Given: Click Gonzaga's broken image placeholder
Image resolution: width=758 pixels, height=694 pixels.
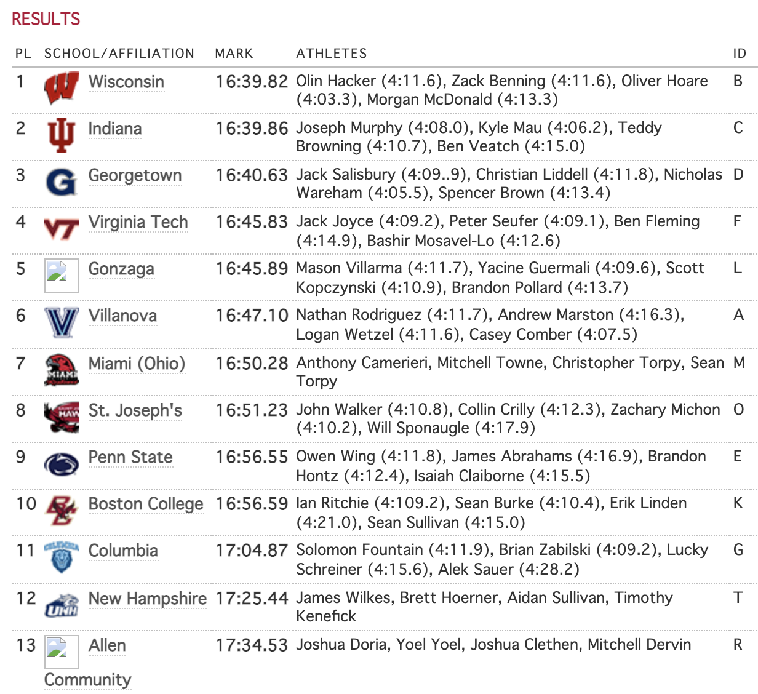Looking at the screenshot, I should coord(62,275).
